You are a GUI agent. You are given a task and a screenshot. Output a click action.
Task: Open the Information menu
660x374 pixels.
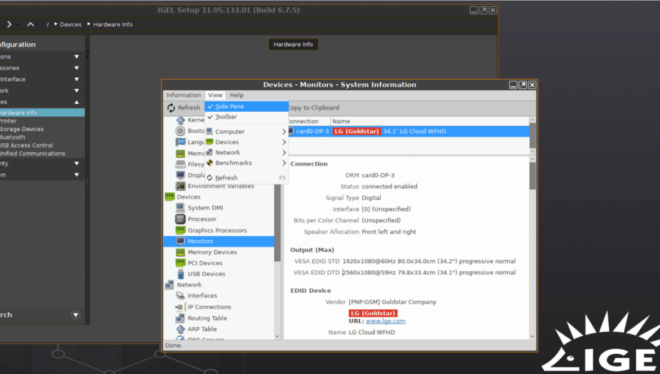(183, 95)
